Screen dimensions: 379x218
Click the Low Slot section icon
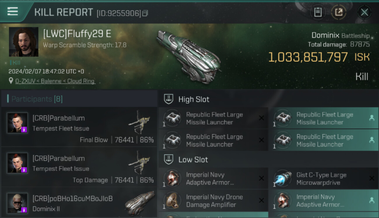(x=169, y=159)
